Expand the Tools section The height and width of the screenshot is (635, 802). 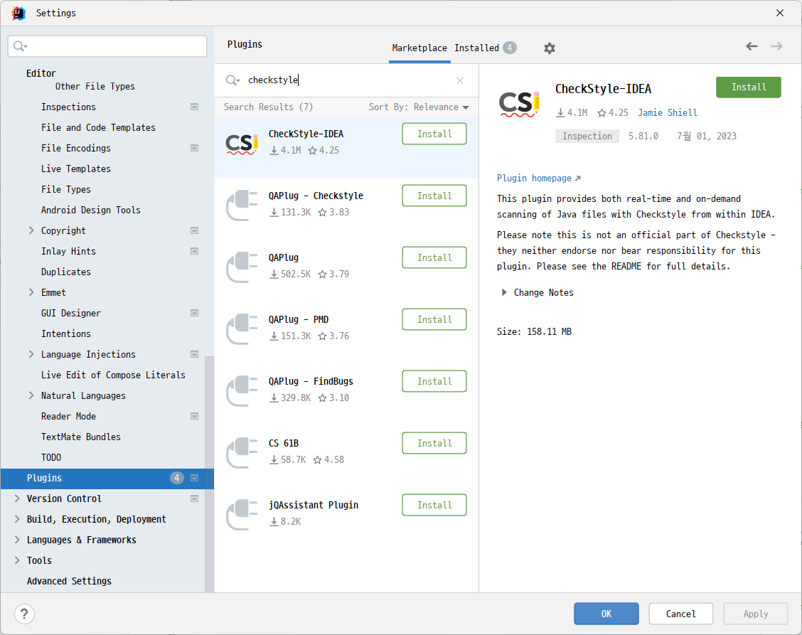click(17, 561)
